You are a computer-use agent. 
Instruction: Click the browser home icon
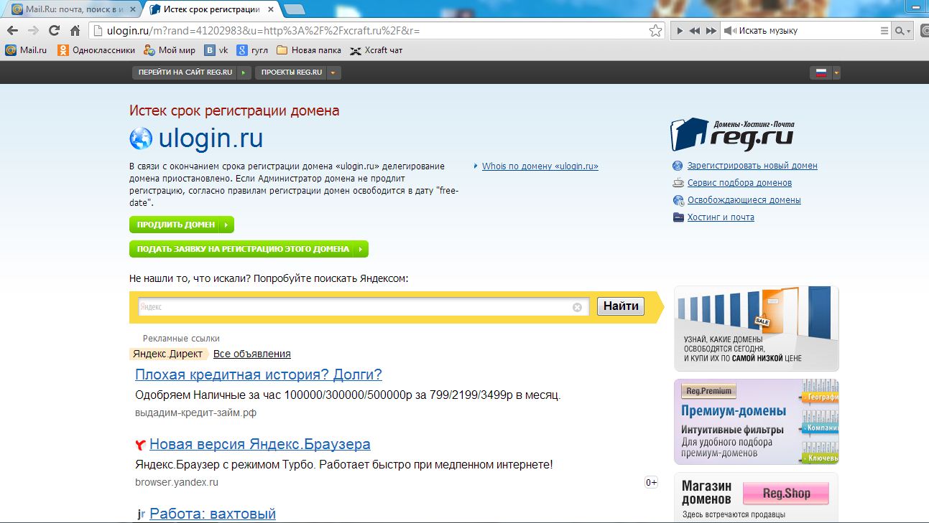[x=75, y=31]
